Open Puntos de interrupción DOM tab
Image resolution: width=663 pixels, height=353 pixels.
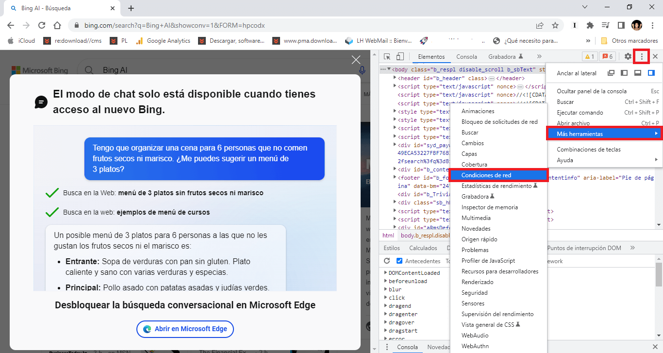pos(584,248)
